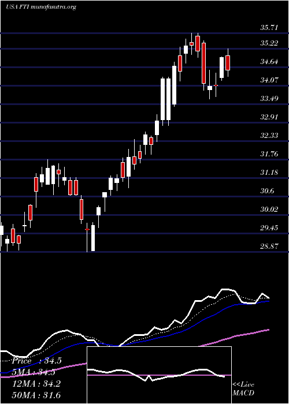Click the 34.07 price level label
Screen dimensions: 289x404
269,80
